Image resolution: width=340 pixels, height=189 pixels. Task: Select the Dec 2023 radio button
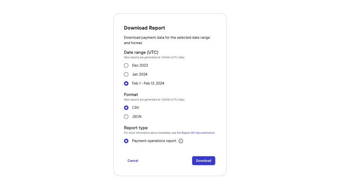point(126,65)
